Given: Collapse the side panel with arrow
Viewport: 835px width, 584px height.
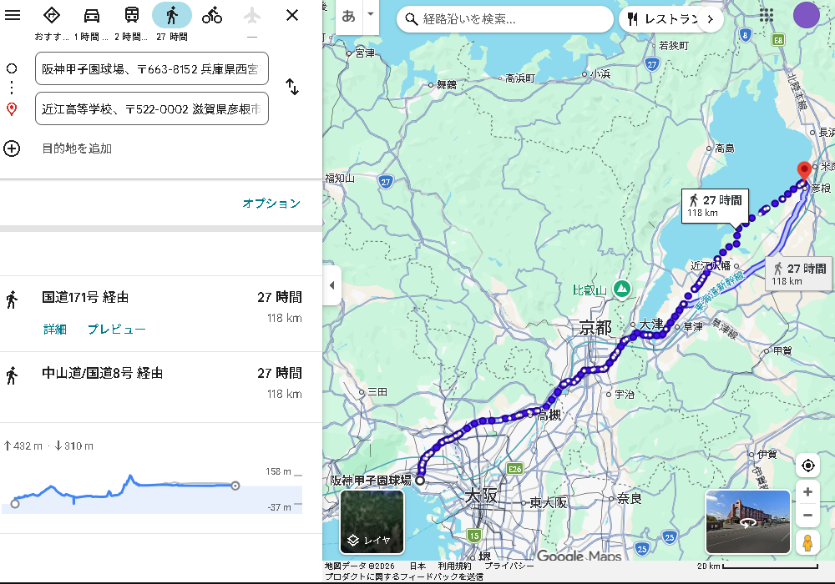Looking at the screenshot, I should coord(331,285).
